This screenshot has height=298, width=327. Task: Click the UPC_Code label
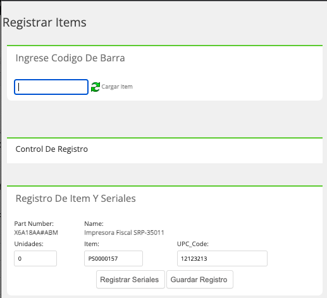pos(193,244)
